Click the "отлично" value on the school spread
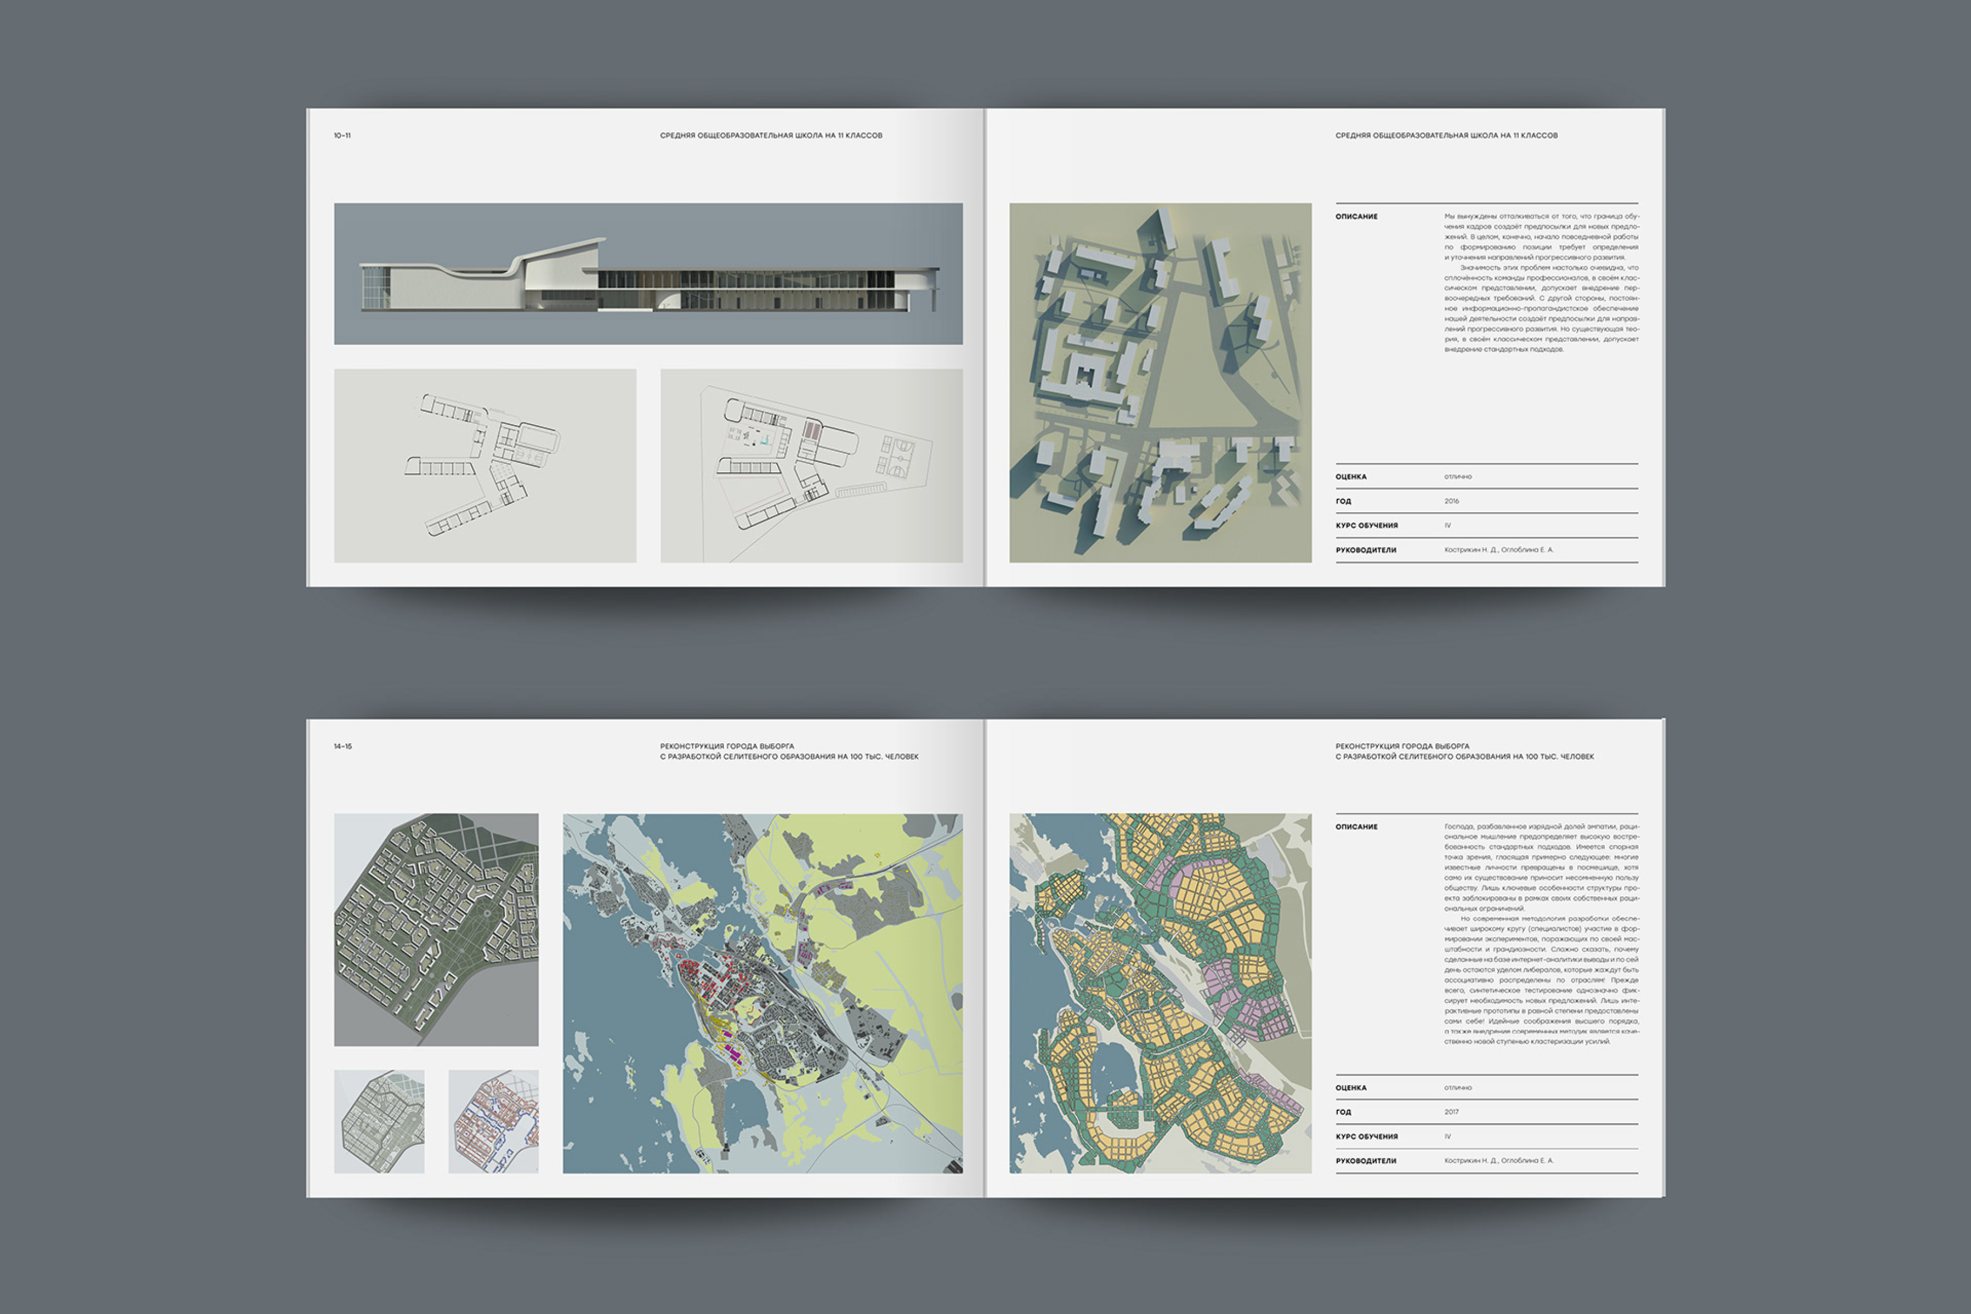Viewport: 1971px width, 1314px height. 1458,477
